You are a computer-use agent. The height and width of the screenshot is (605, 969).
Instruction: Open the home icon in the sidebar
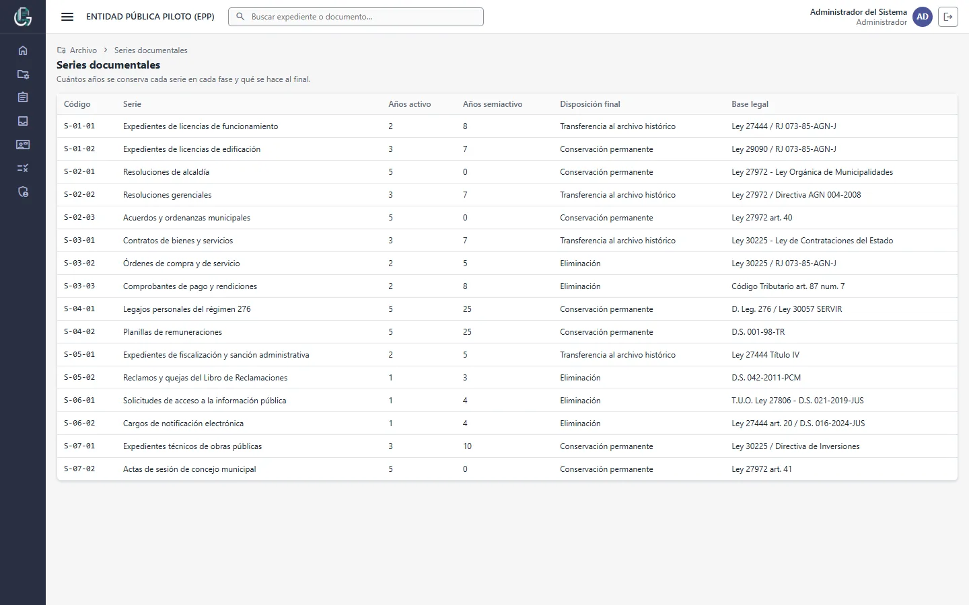(x=23, y=50)
